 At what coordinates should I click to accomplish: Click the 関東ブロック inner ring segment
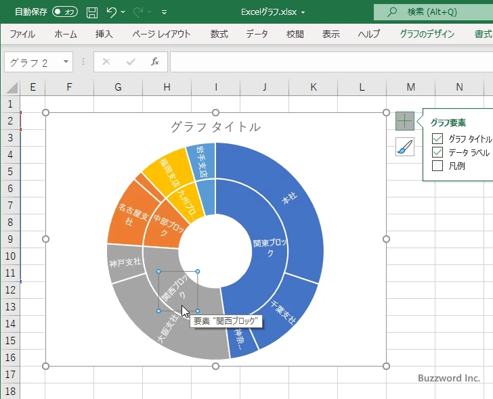[270, 248]
